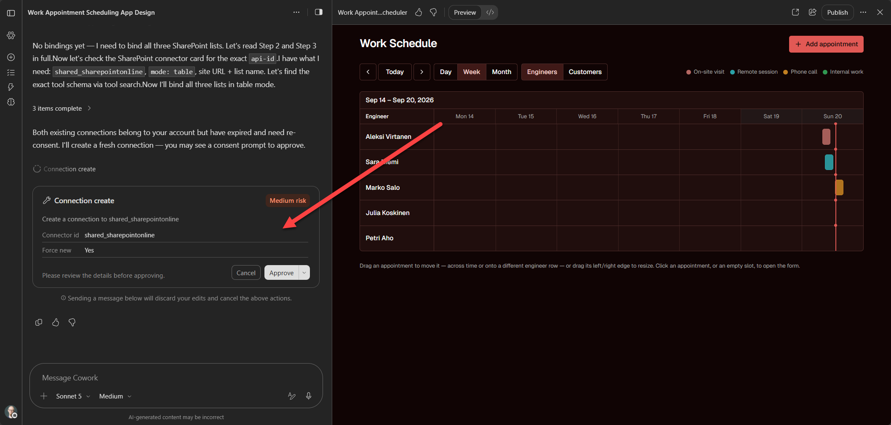The height and width of the screenshot is (425, 891).
Task: Open the preview in new window icon
Action: (795, 12)
